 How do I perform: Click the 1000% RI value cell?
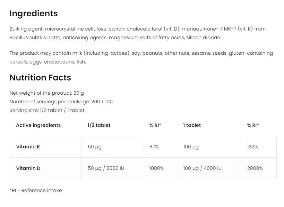(160, 168)
